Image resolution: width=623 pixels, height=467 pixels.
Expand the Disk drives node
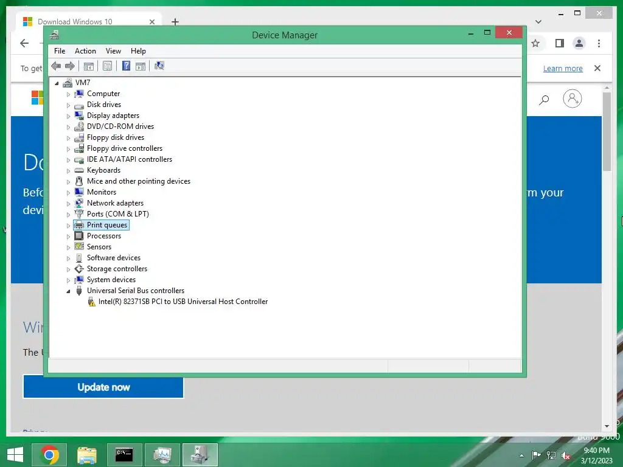[68, 105]
